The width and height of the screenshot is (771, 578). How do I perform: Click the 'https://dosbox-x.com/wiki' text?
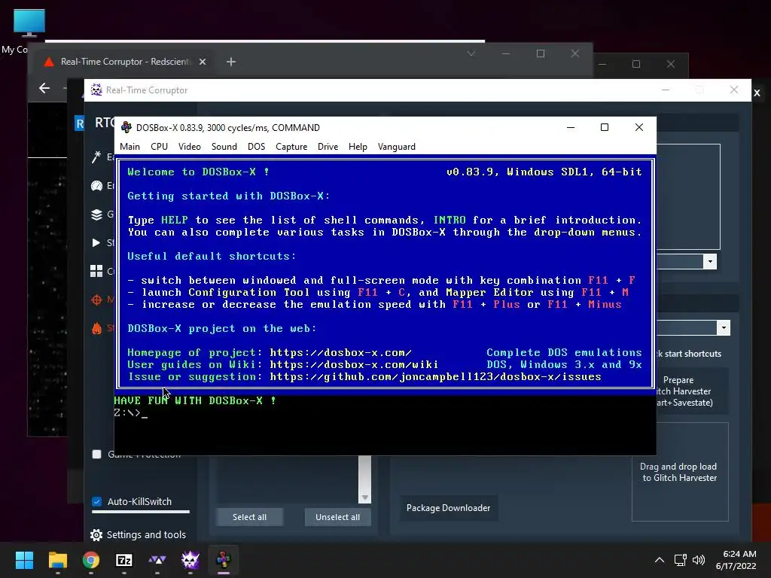(x=354, y=365)
